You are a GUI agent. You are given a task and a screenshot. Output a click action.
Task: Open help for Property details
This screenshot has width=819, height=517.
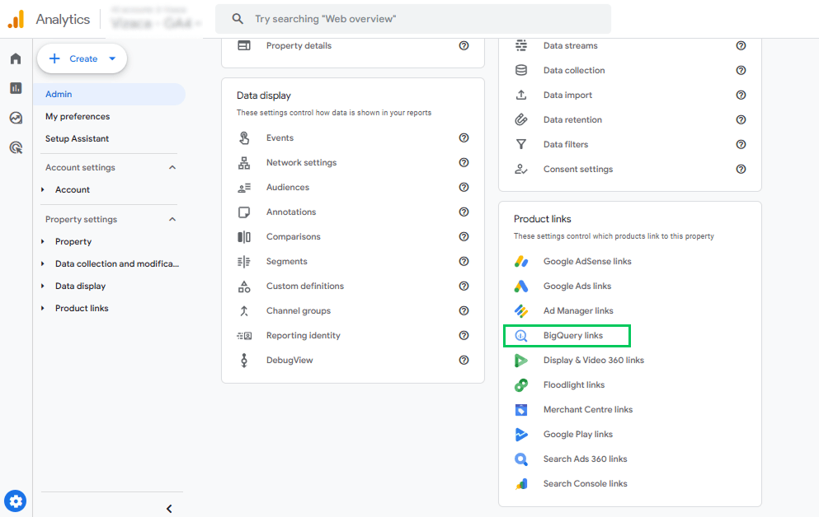point(464,45)
